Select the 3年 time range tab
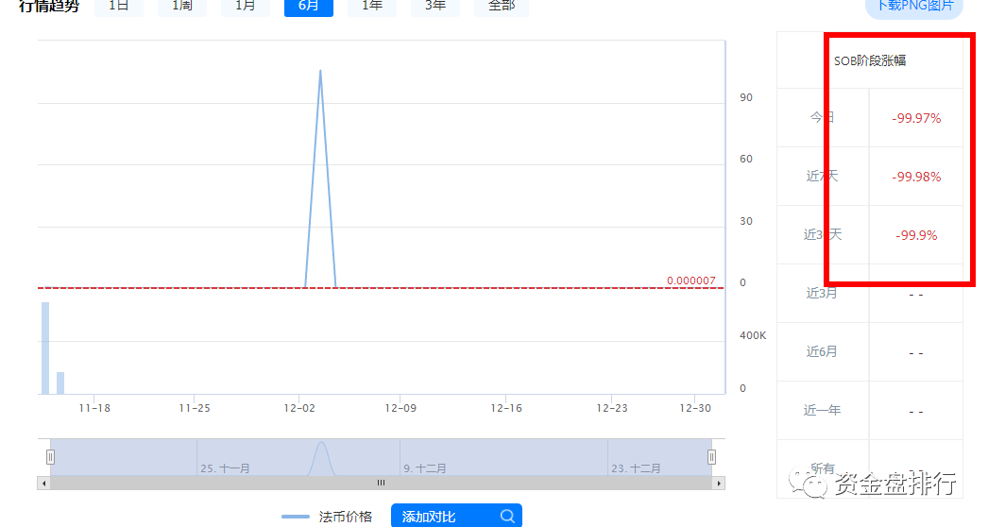The image size is (988, 527). point(435,7)
